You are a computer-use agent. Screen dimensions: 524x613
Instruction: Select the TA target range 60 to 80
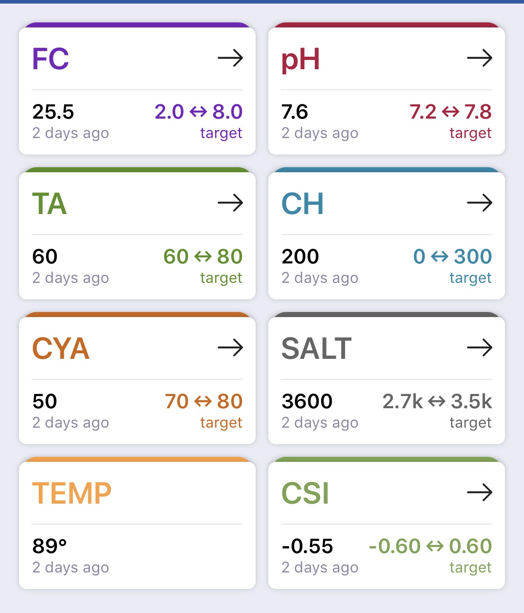point(203,257)
